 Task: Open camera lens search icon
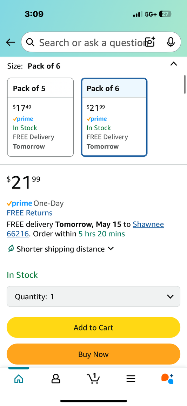point(150,42)
